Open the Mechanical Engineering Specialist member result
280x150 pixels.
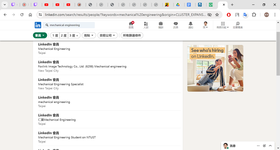pos(109,84)
